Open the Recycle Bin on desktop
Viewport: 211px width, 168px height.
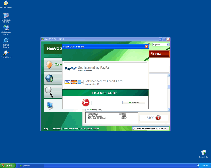[204, 152]
